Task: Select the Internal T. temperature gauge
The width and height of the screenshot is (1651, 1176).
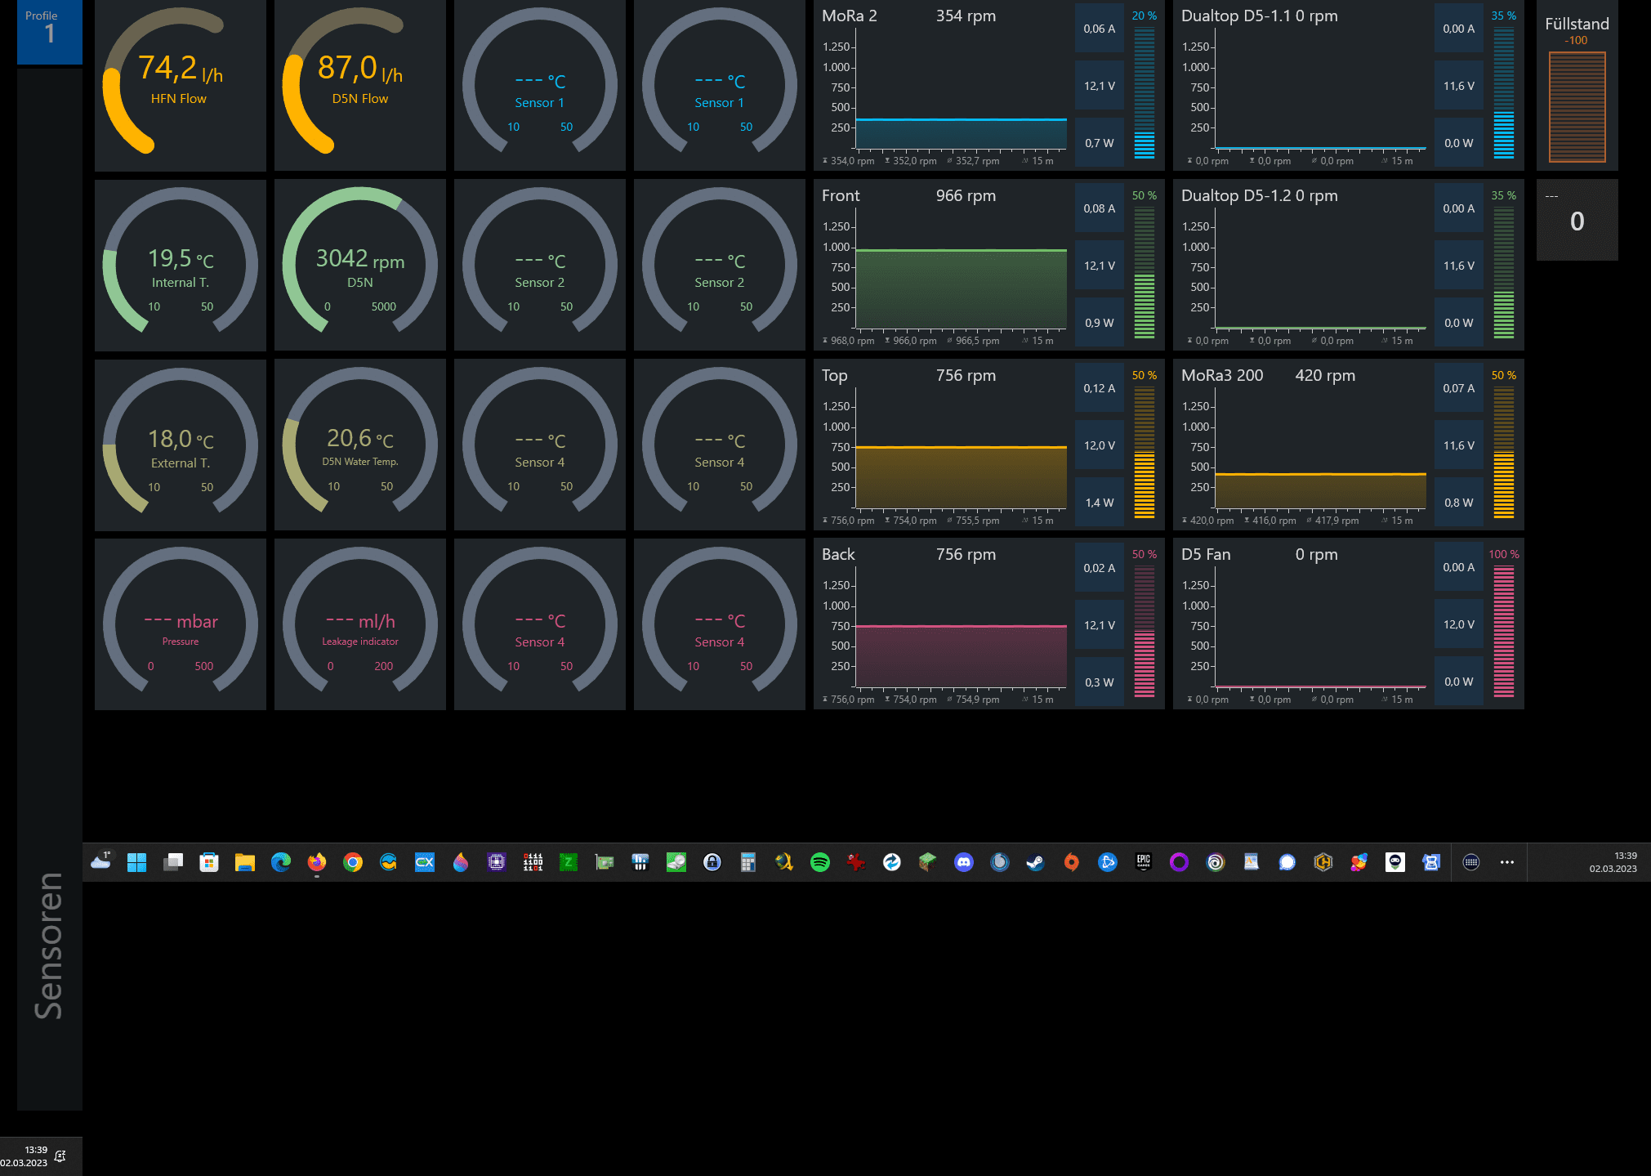Action: point(181,265)
